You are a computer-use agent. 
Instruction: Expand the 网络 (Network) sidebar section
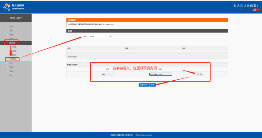11,35
